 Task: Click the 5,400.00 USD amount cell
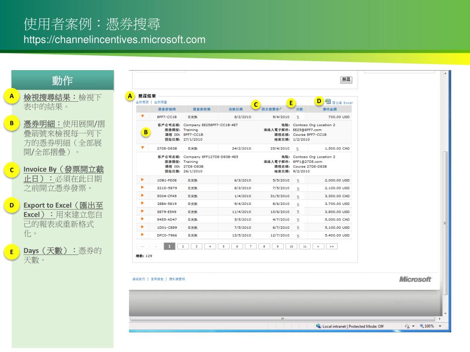tap(337, 235)
